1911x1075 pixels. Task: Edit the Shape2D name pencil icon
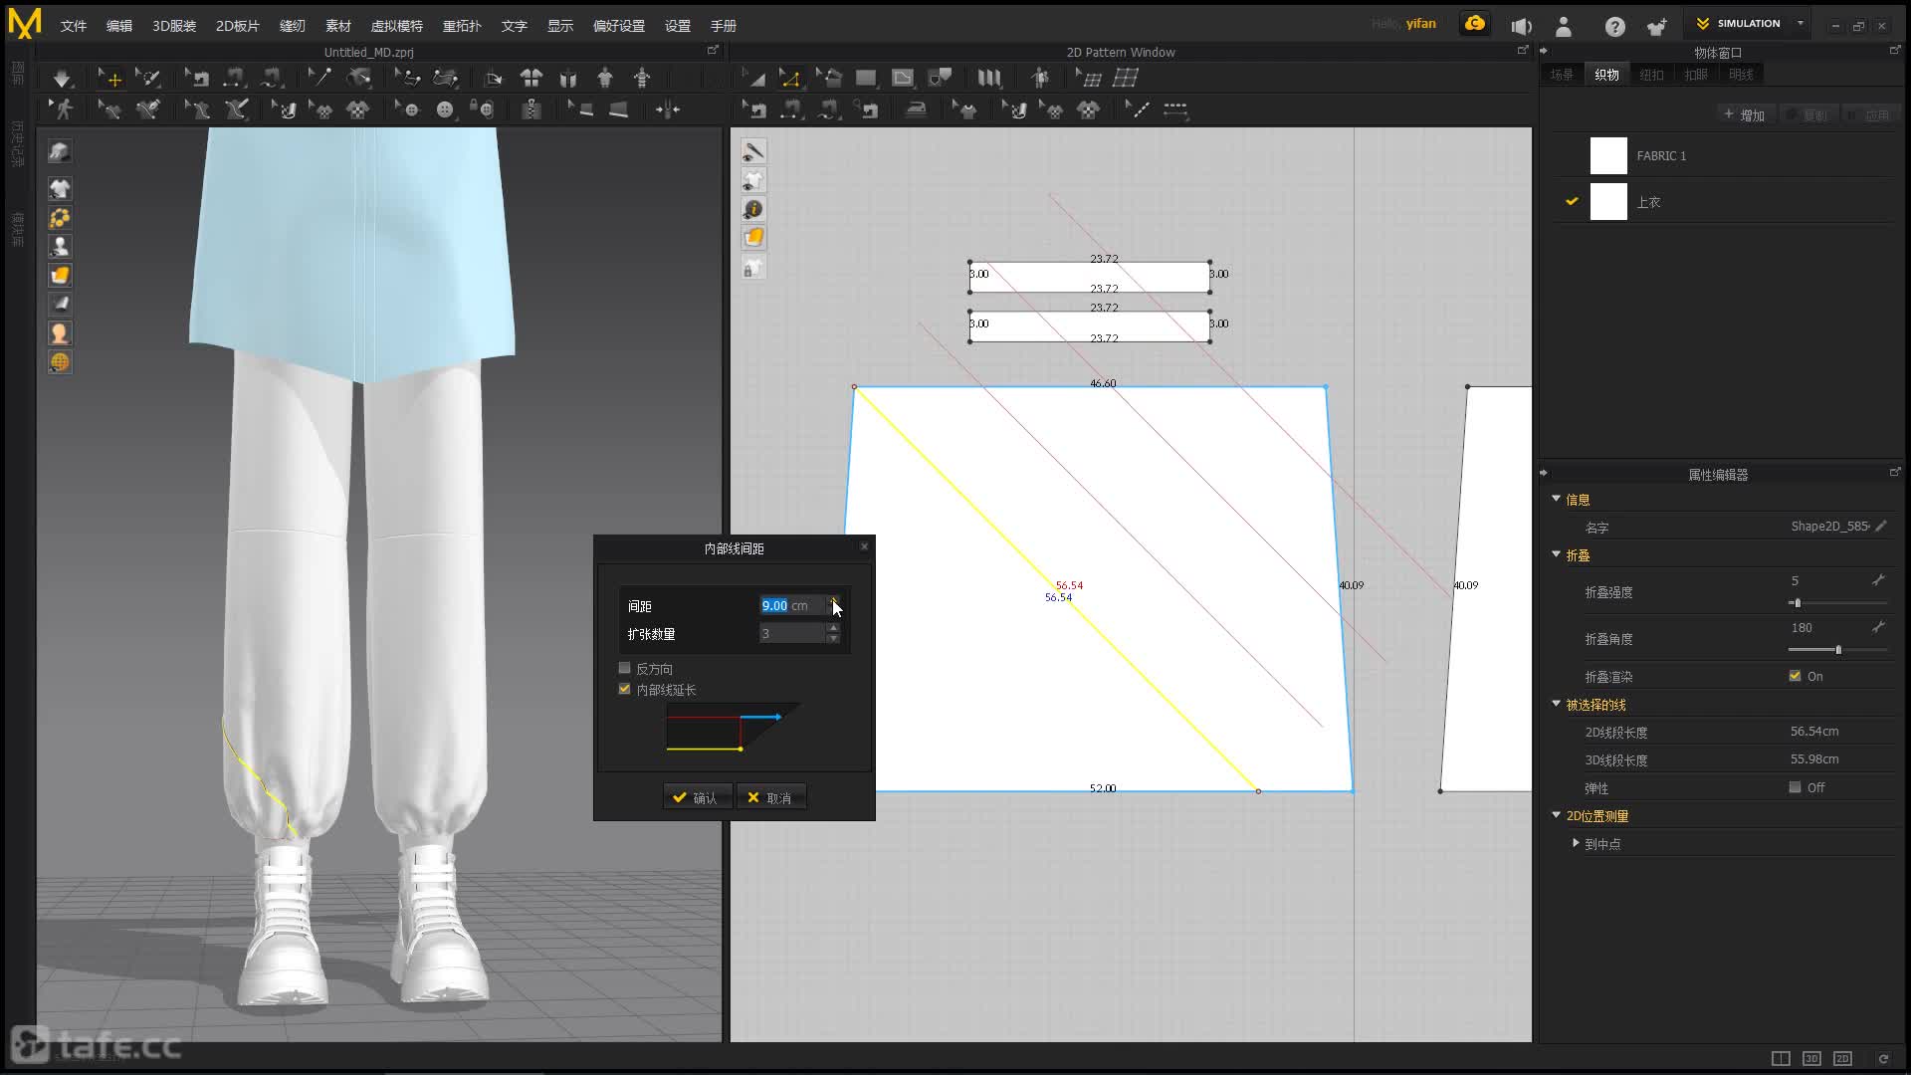point(1880,526)
